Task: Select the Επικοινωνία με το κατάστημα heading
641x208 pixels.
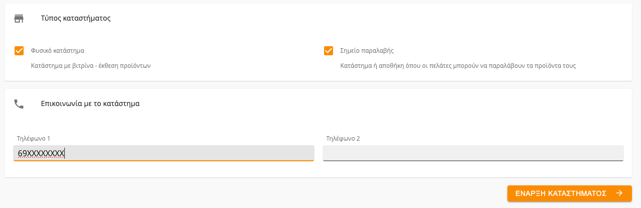Action: pos(90,104)
